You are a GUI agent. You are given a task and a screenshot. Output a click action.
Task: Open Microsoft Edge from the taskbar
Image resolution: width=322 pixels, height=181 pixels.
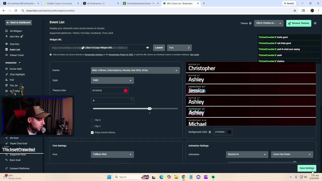[x=161, y=177]
